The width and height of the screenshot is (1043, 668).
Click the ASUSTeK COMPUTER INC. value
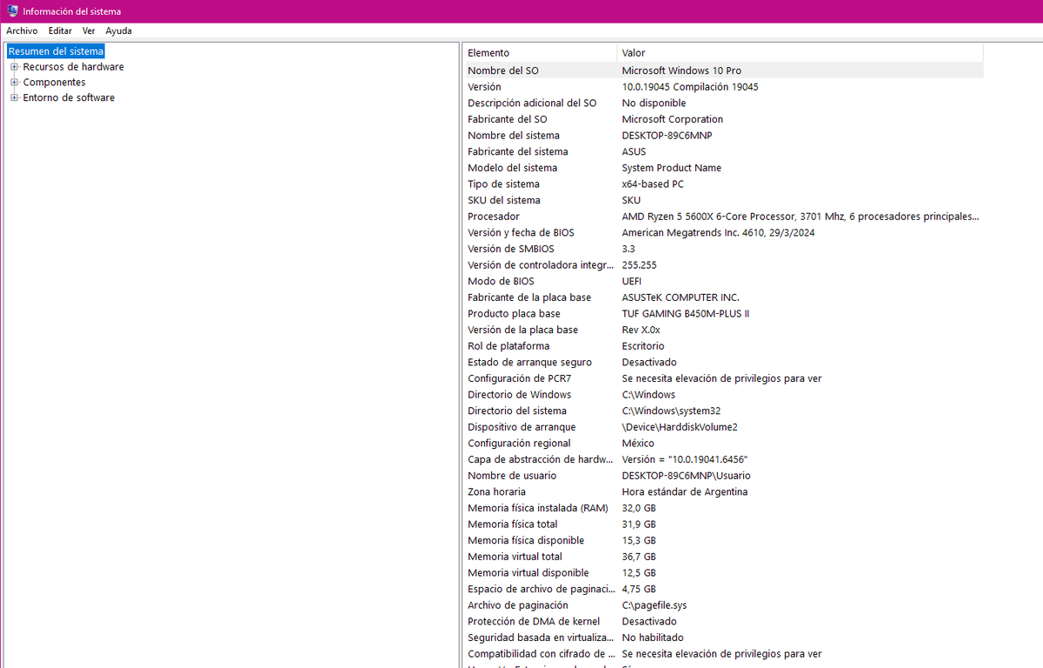pyautogui.click(x=681, y=297)
